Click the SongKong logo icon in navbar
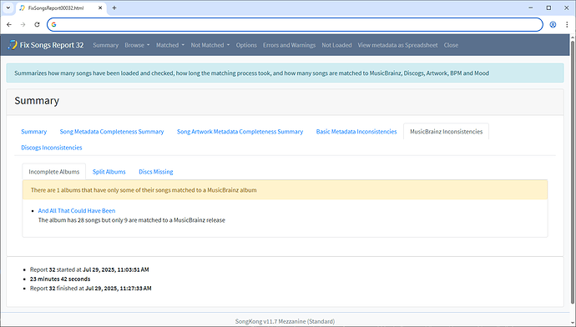This screenshot has height=327, width=576. pyautogui.click(x=13, y=45)
